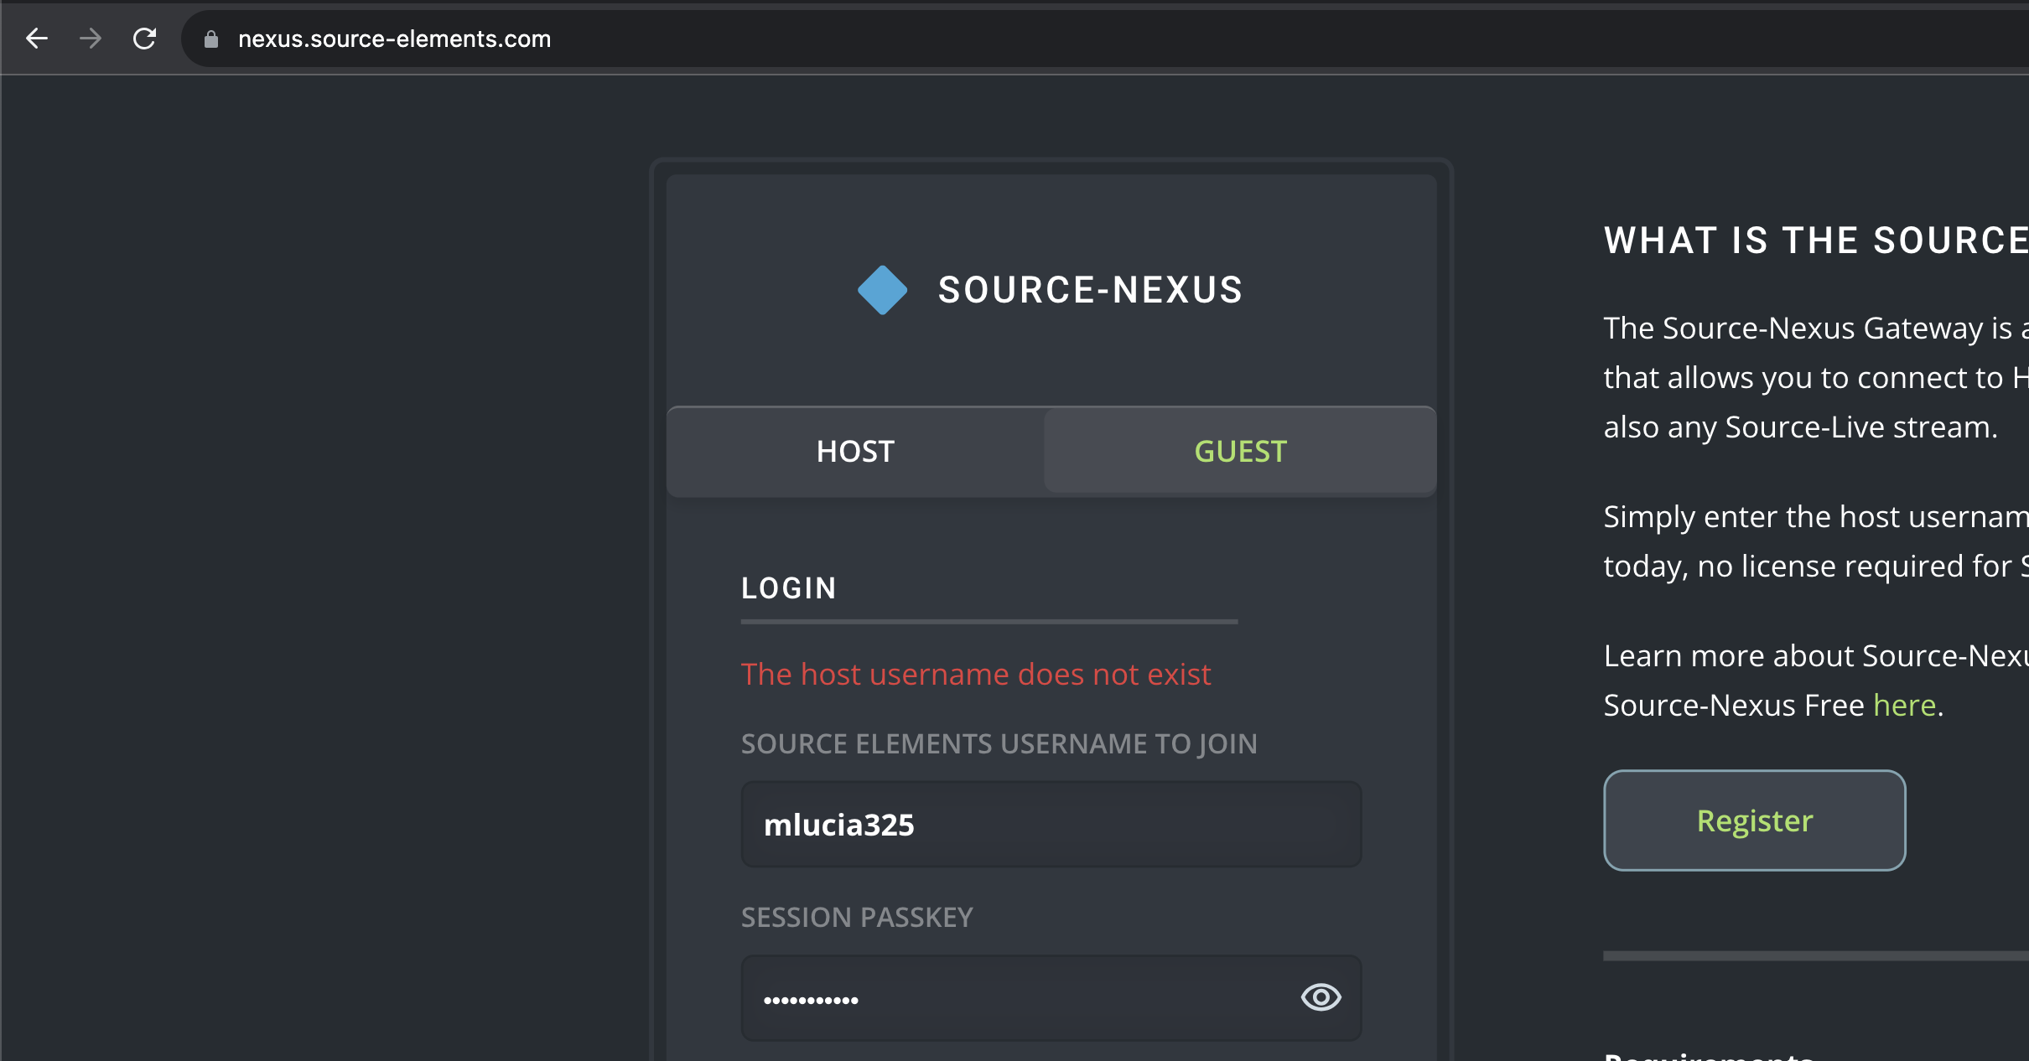The width and height of the screenshot is (2029, 1061).
Task: Reveal the passkey with the eye icon
Action: (x=1321, y=997)
